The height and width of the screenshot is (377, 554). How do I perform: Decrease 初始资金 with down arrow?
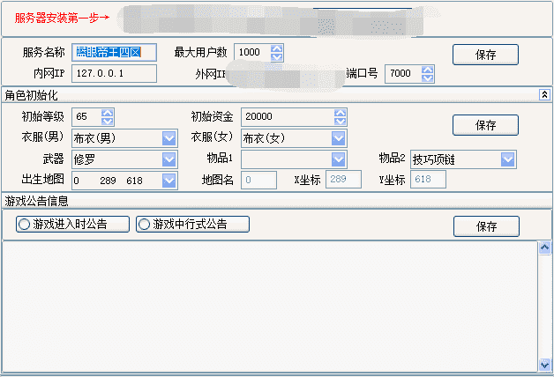pos(341,121)
